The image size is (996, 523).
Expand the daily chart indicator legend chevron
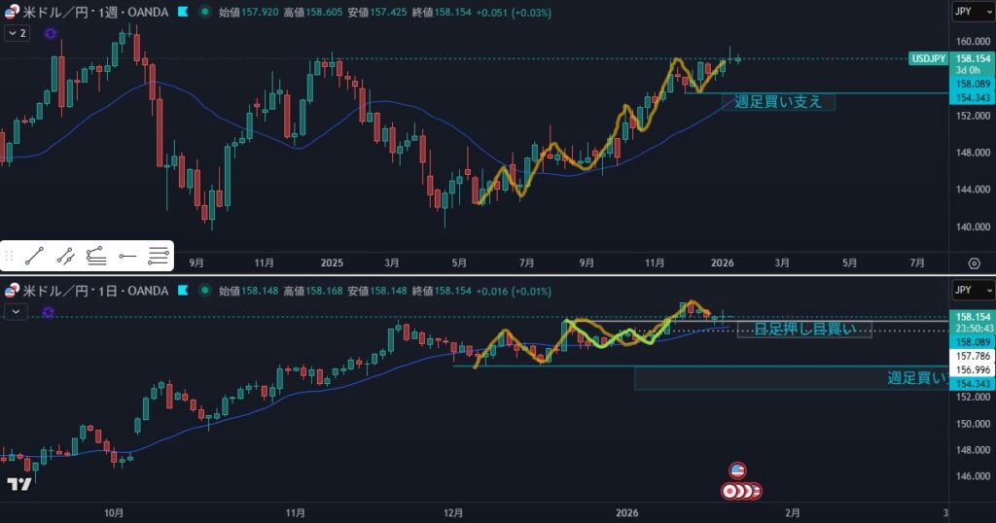pyautogui.click(x=16, y=311)
